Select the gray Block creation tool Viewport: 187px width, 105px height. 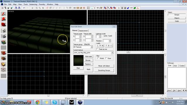[x=4, y=36]
